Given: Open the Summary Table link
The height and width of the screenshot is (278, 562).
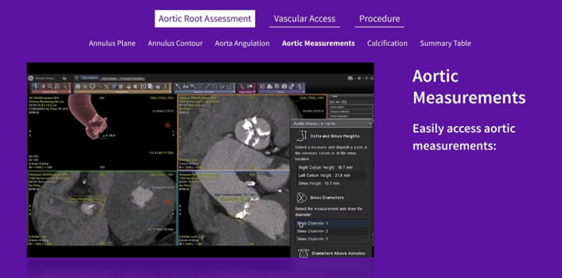Looking at the screenshot, I should [445, 43].
